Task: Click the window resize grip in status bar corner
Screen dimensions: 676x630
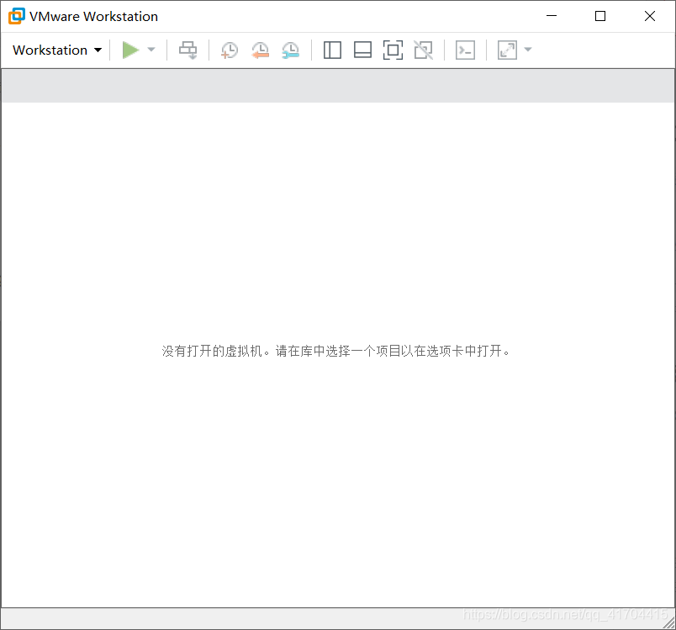Action: 668,623
